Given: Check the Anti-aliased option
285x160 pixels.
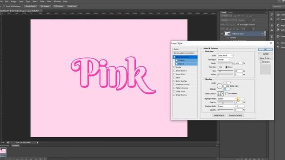Looking at the screenshot, I should 227,94.
